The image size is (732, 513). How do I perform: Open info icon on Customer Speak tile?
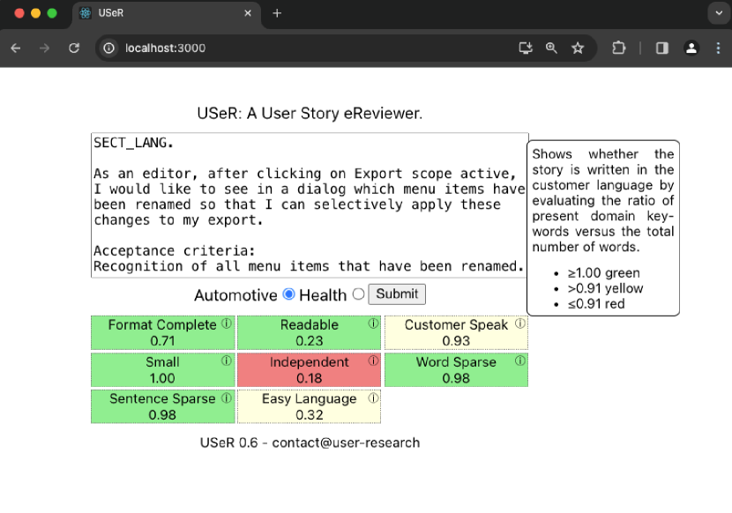pyautogui.click(x=519, y=323)
